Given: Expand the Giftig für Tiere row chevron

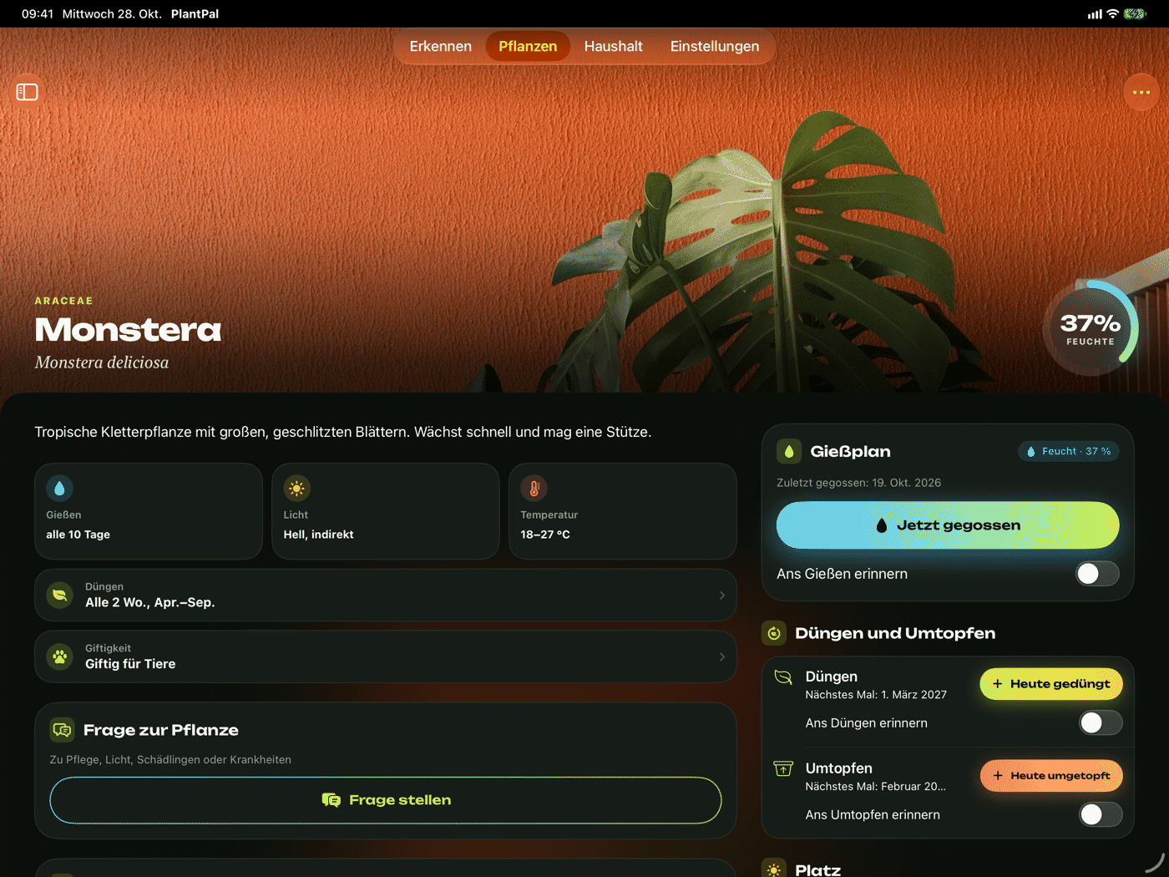Looking at the screenshot, I should coord(721,656).
